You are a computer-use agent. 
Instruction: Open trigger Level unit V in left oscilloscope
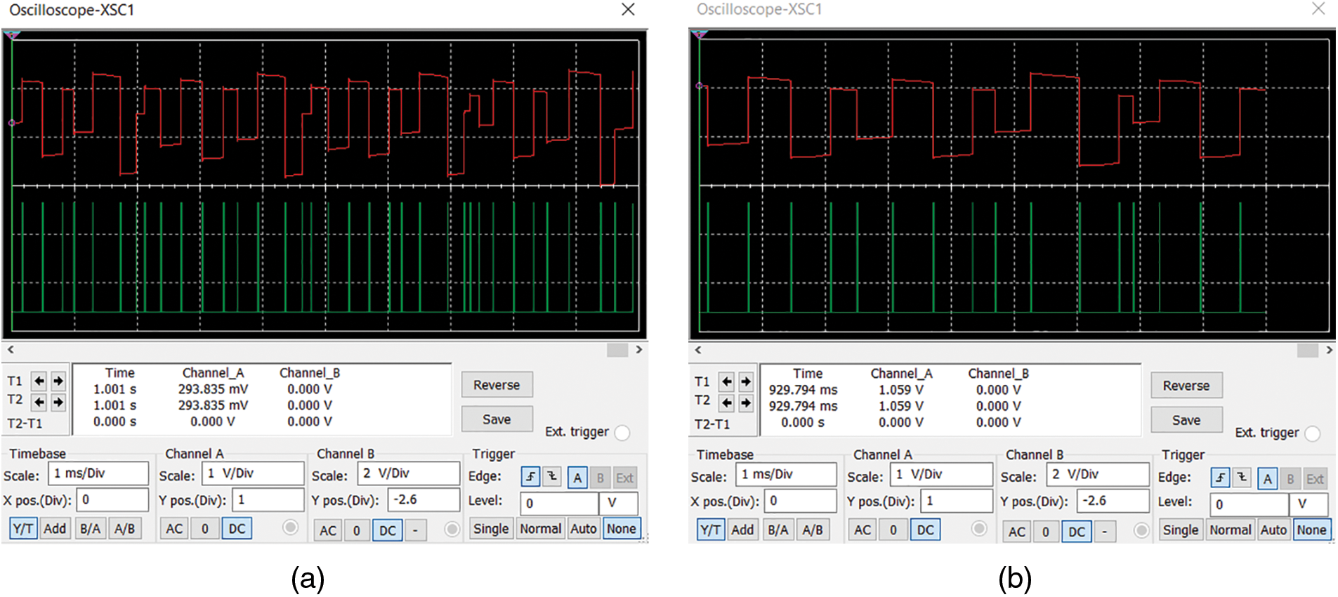coord(618,503)
